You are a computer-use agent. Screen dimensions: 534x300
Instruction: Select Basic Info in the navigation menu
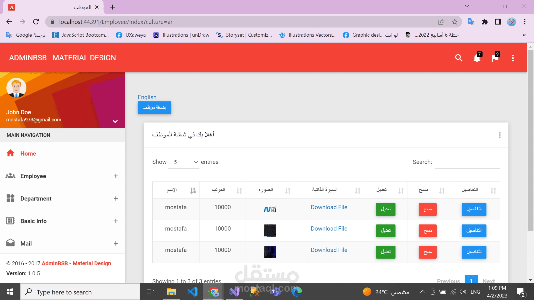pyautogui.click(x=33, y=221)
